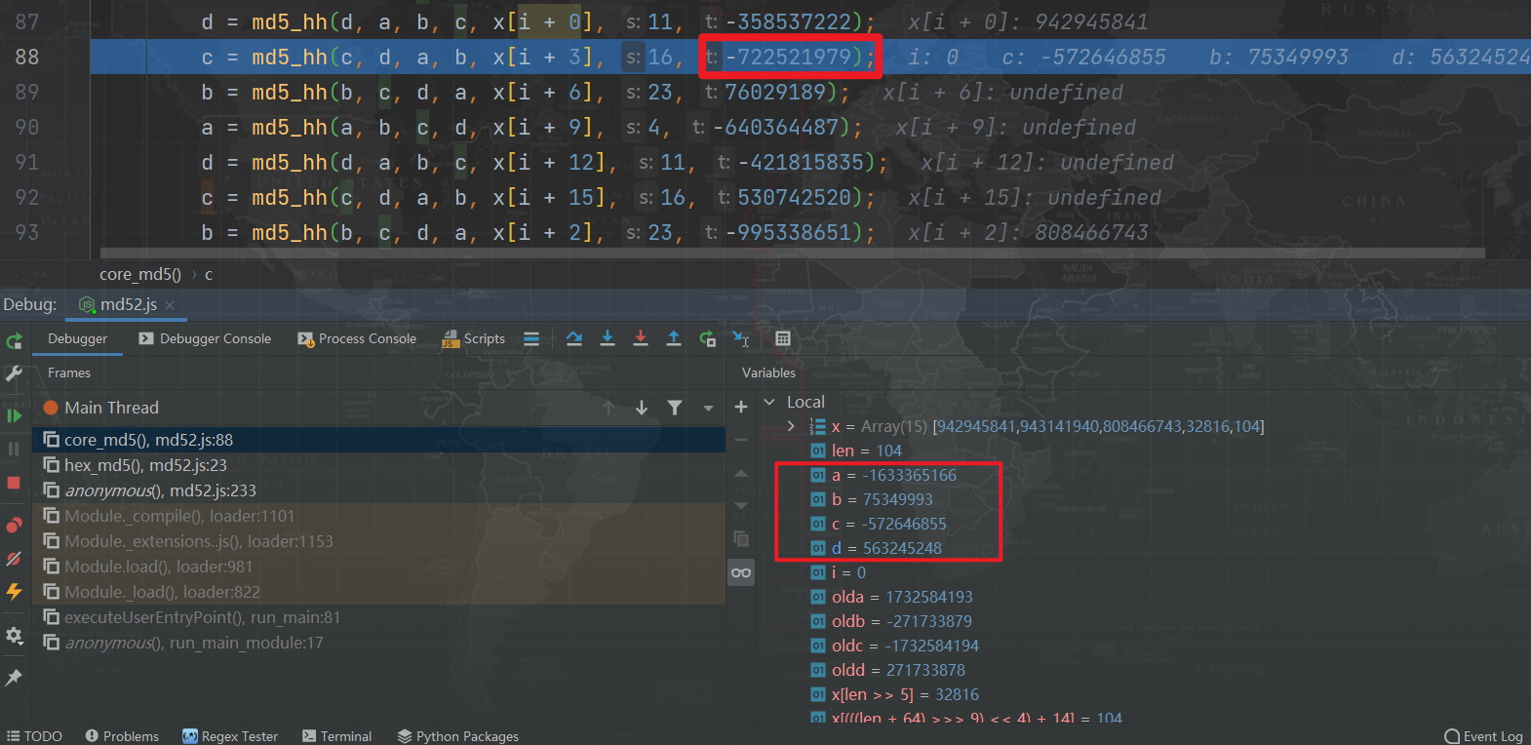Screen dimensions: 1531x745
Task: Switch to Process Console tab
Action: pyautogui.click(x=357, y=339)
